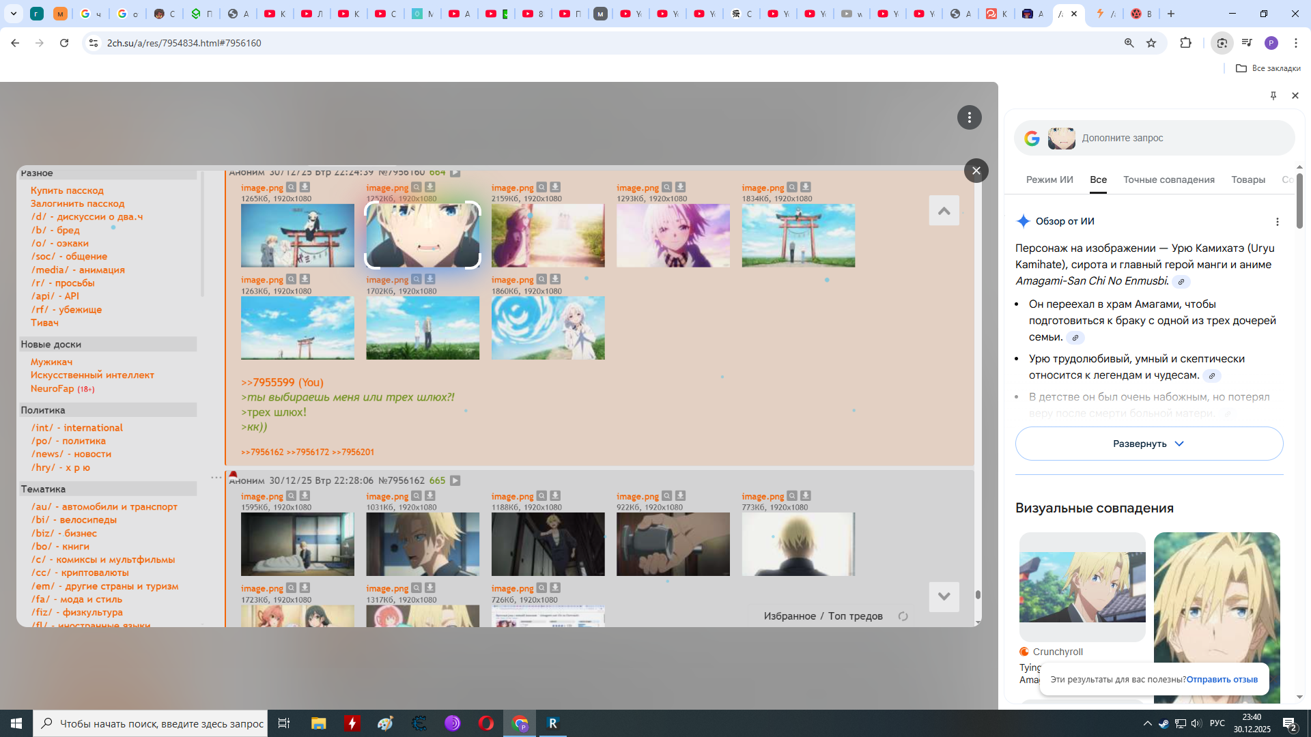This screenshot has width=1311, height=737.
Task: Click the scroll-down arrow button in thread
Action: [944, 596]
